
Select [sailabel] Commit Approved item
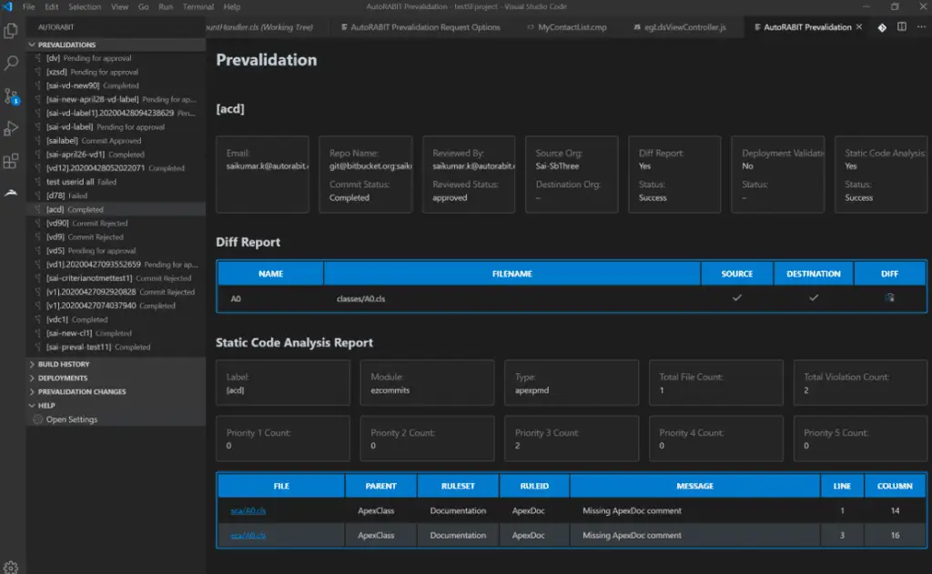pyautogui.click(x=116, y=141)
